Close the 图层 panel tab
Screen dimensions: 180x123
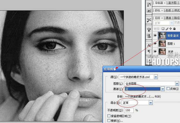pyautogui.click(x=162, y=18)
